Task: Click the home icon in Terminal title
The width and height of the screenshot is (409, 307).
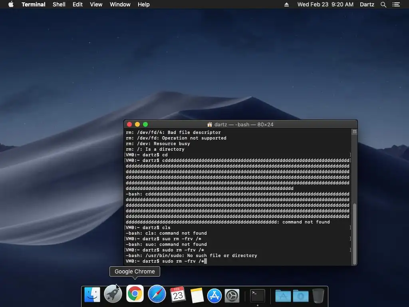Action: (209, 125)
